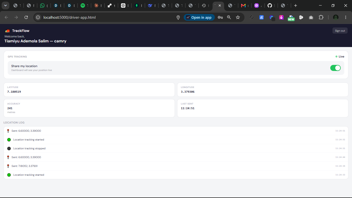Viewport: 352px width, 198px height.
Task: Click the circular sync arrows extension icon
Action: [251, 17]
